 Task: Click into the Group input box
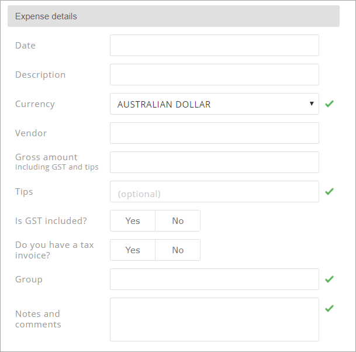point(215,279)
